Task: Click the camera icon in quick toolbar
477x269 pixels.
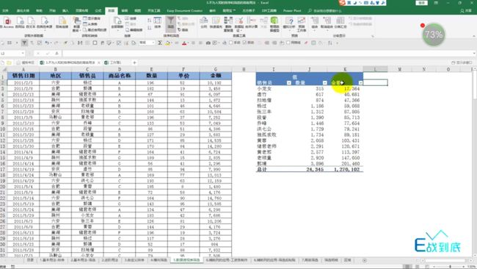Action: point(208,43)
